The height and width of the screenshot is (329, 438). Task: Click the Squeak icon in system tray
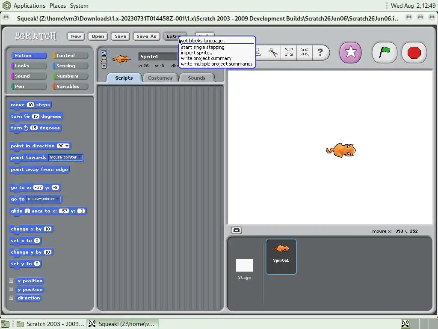(405, 324)
